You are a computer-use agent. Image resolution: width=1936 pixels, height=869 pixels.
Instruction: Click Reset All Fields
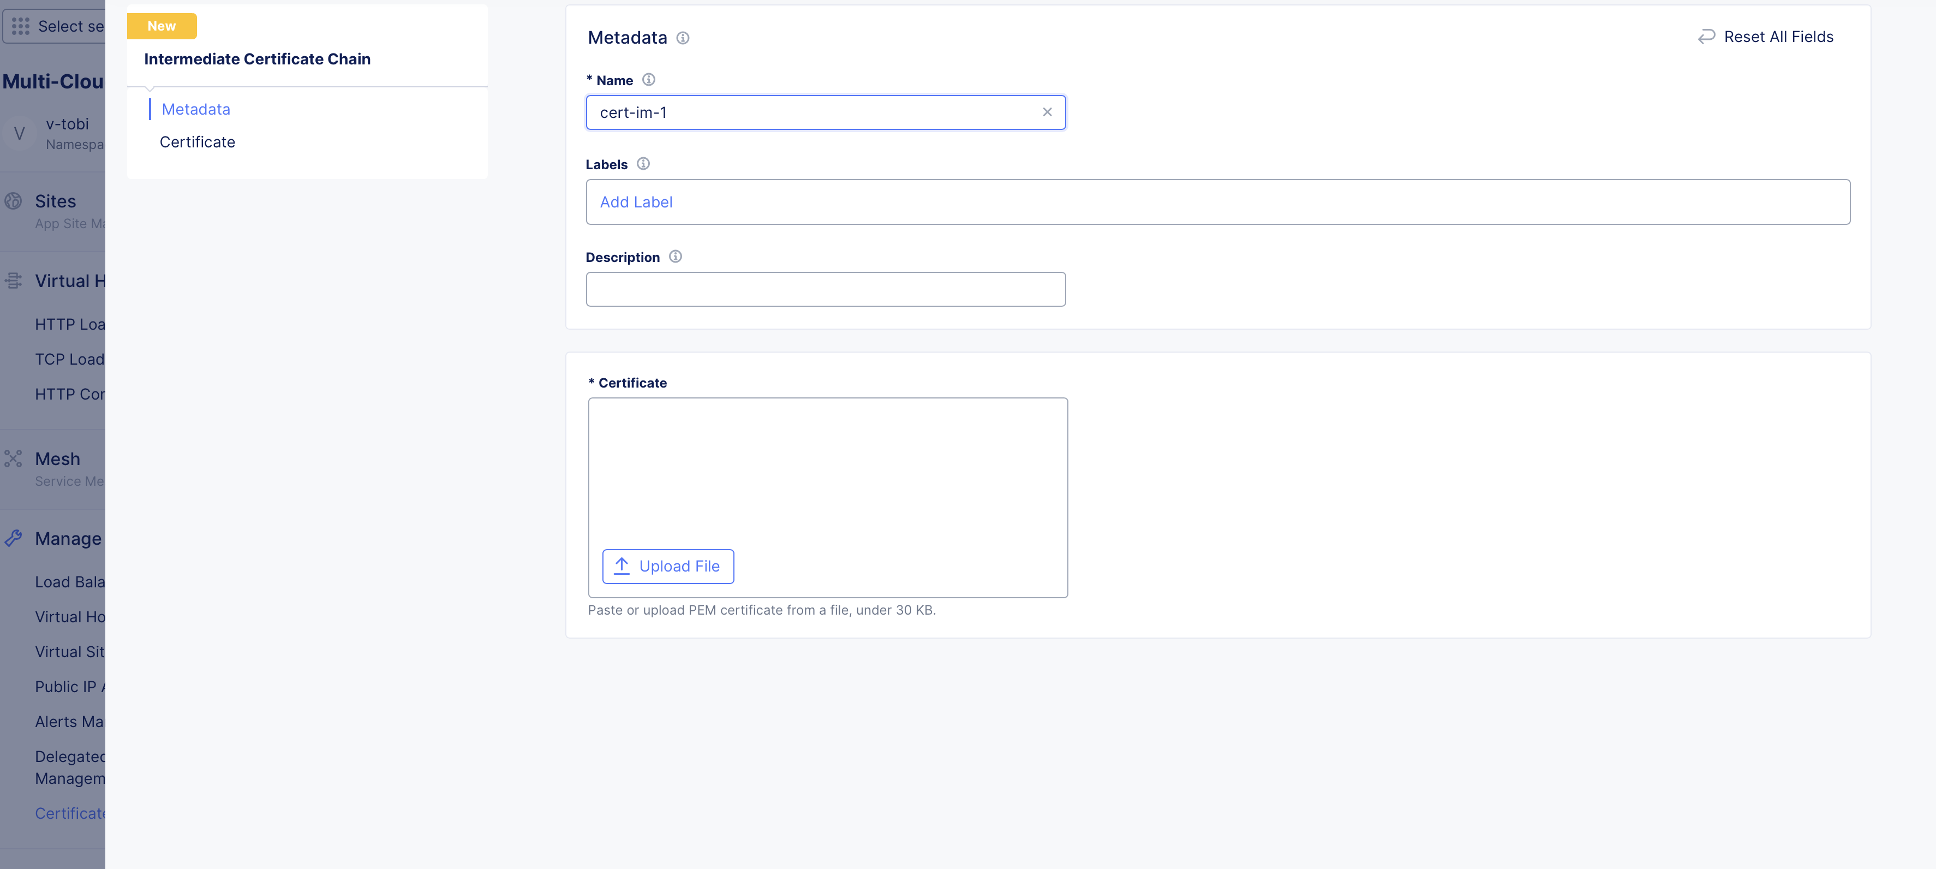pyautogui.click(x=1765, y=37)
